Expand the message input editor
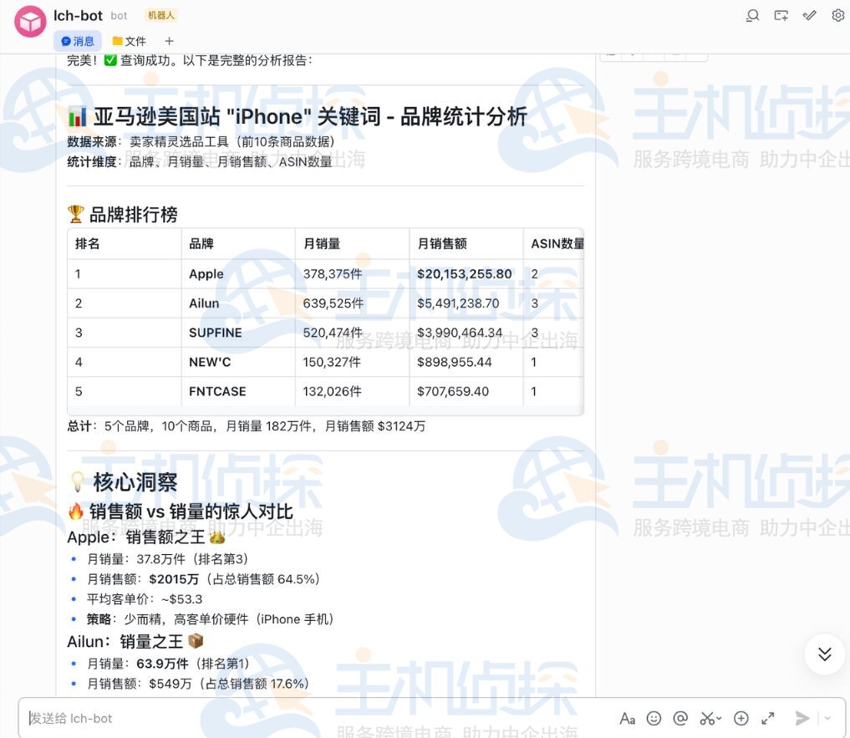Screen dimensions: 850x738 (x=768, y=719)
